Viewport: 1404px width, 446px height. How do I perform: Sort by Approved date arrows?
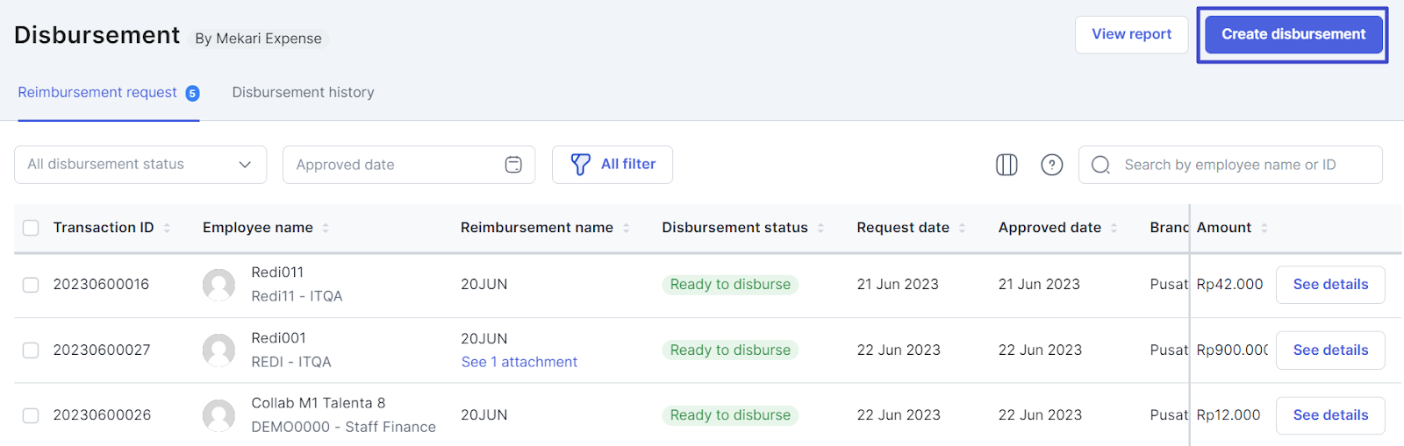(x=1114, y=228)
